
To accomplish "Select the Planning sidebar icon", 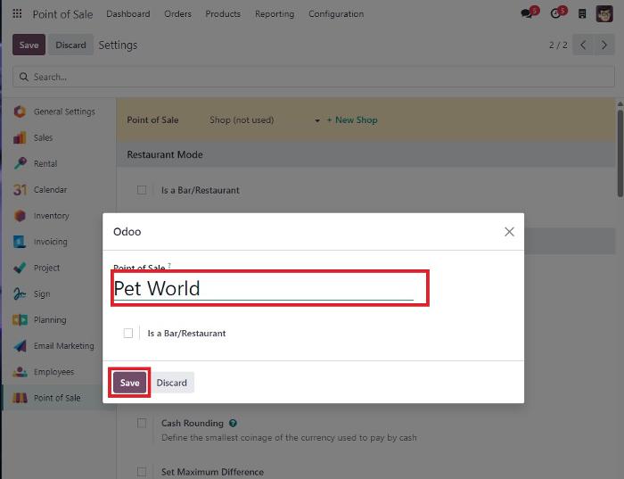I will pyautogui.click(x=20, y=319).
